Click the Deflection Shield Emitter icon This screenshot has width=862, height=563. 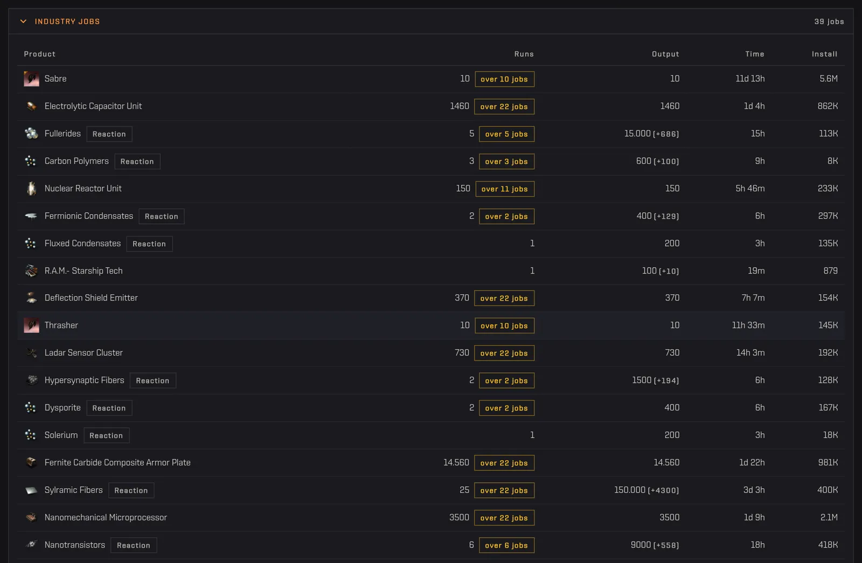click(x=31, y=298)
